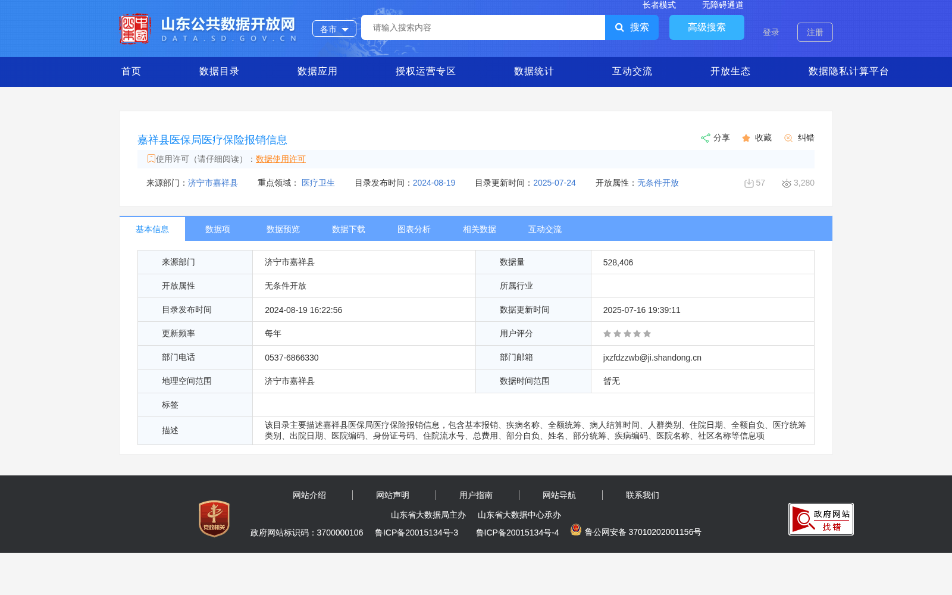Open 数据目录 navigation menu

(220, 71)
